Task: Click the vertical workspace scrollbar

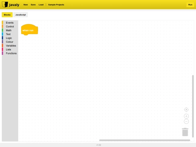Action: click(x=193, y=106)
